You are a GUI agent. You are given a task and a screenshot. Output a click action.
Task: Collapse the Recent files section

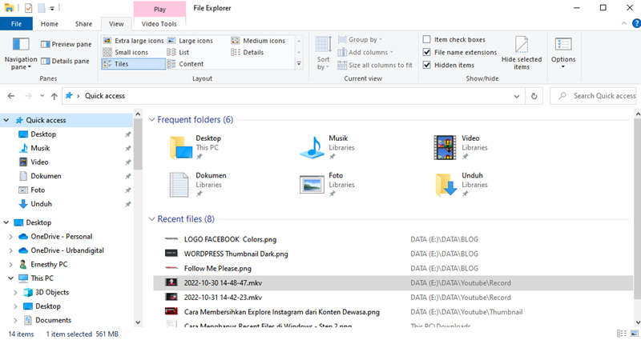click(152, 218)
